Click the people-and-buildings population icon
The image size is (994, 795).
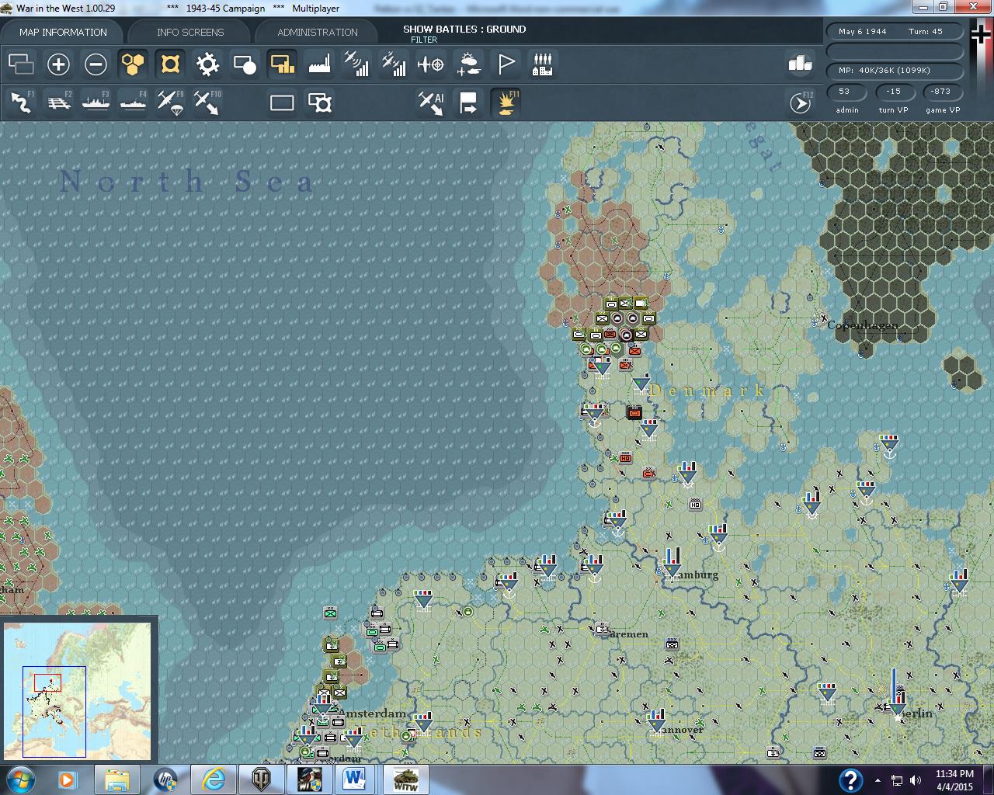click(543, 64)
